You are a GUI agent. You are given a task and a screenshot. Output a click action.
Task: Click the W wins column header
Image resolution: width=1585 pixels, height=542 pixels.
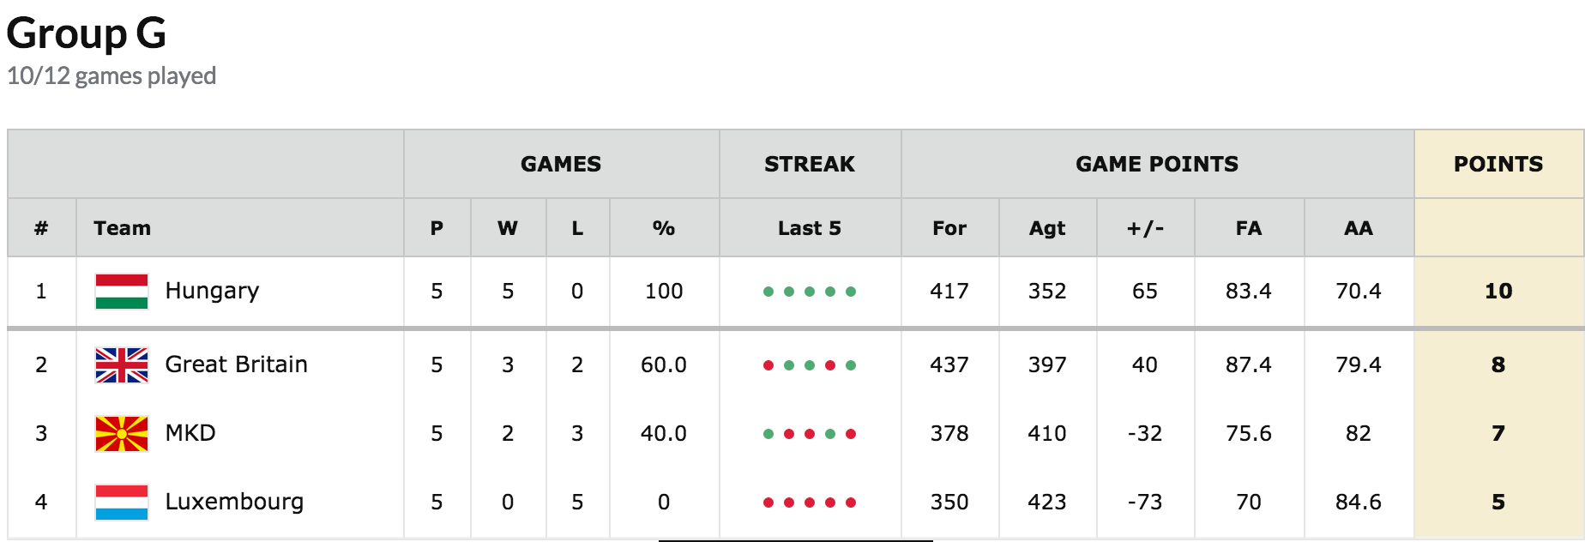[508, 228]
